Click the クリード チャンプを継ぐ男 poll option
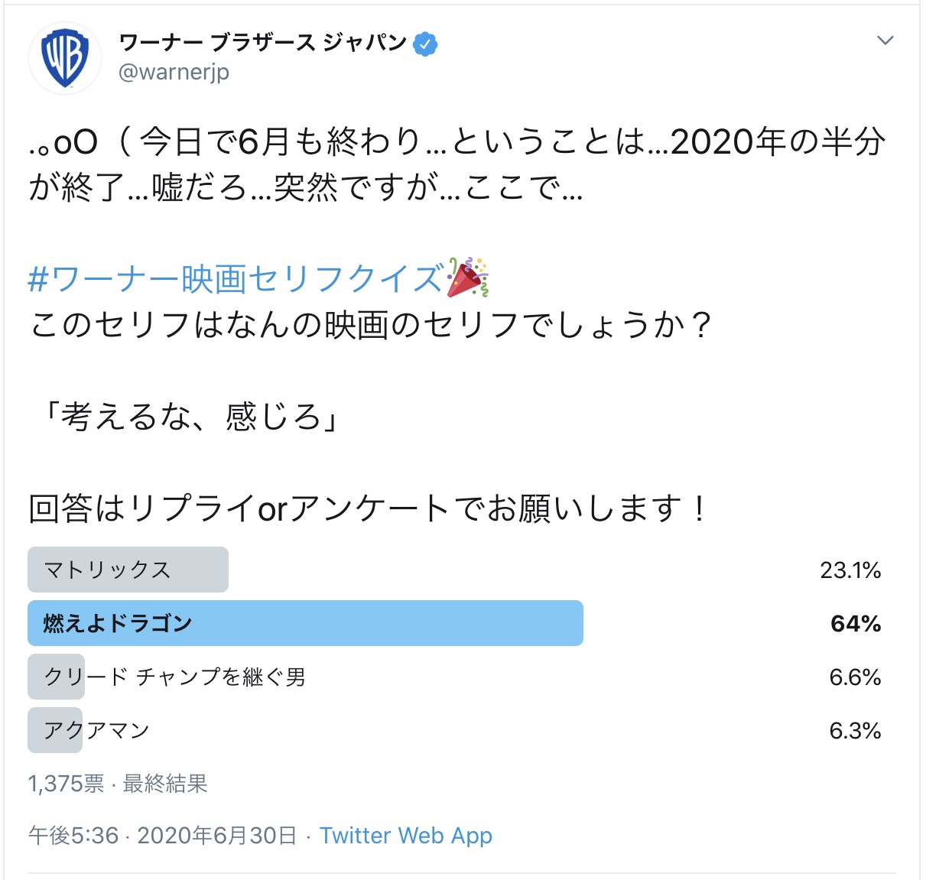926x880 pixels. click(x=175, y=677)
